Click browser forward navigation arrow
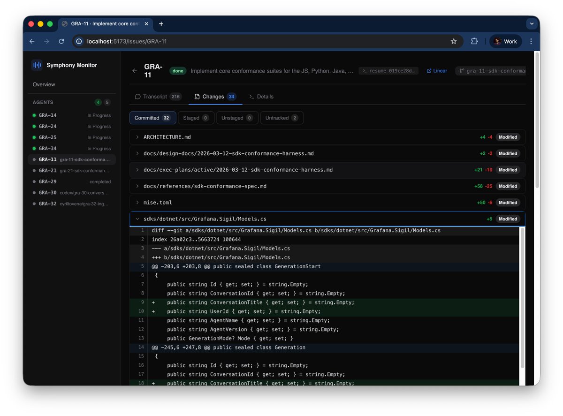Image resolution: width=563 pixels, height=416 pixels. pyautogui.click(x=46, y=41)
